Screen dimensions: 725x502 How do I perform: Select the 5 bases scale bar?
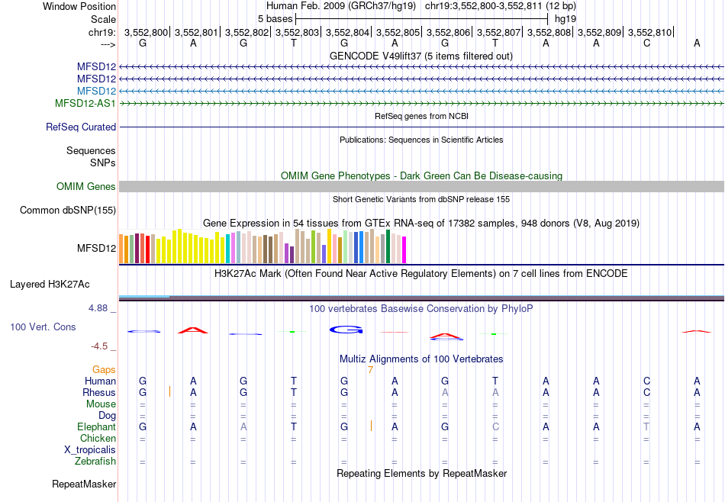(422, 19)
